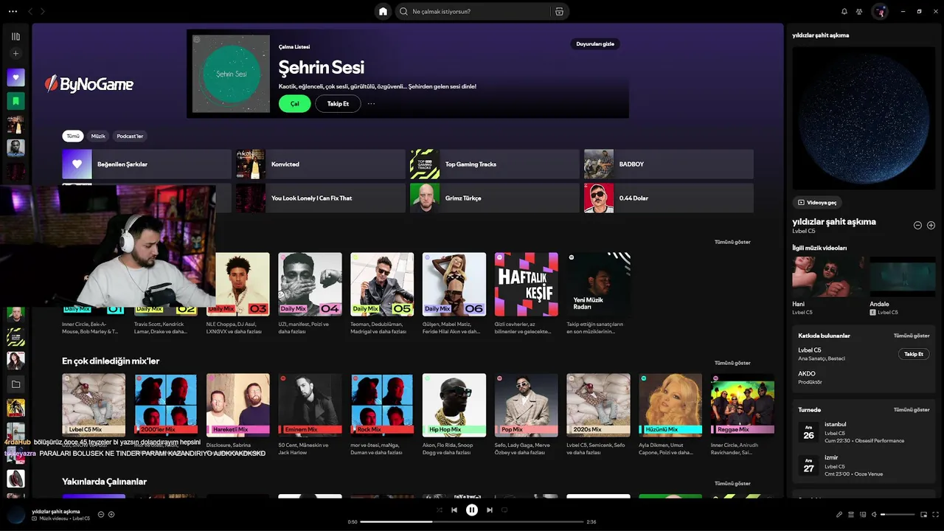Open the İstanbul Ara 26 tour date
This screenshot has height=531, width=944.
[863, 432]
